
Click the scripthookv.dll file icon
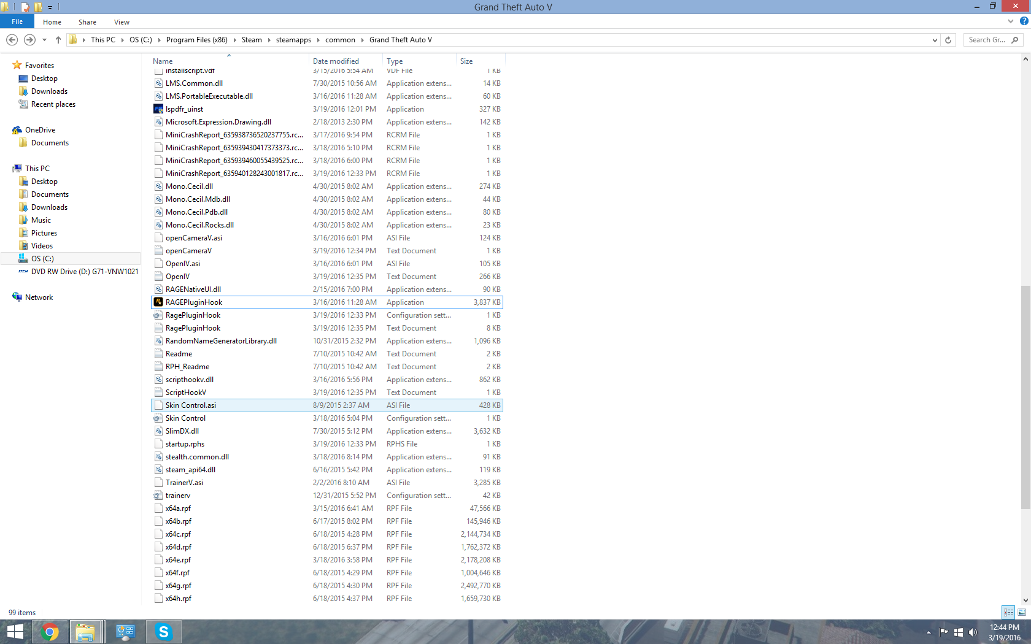point(158,380)
